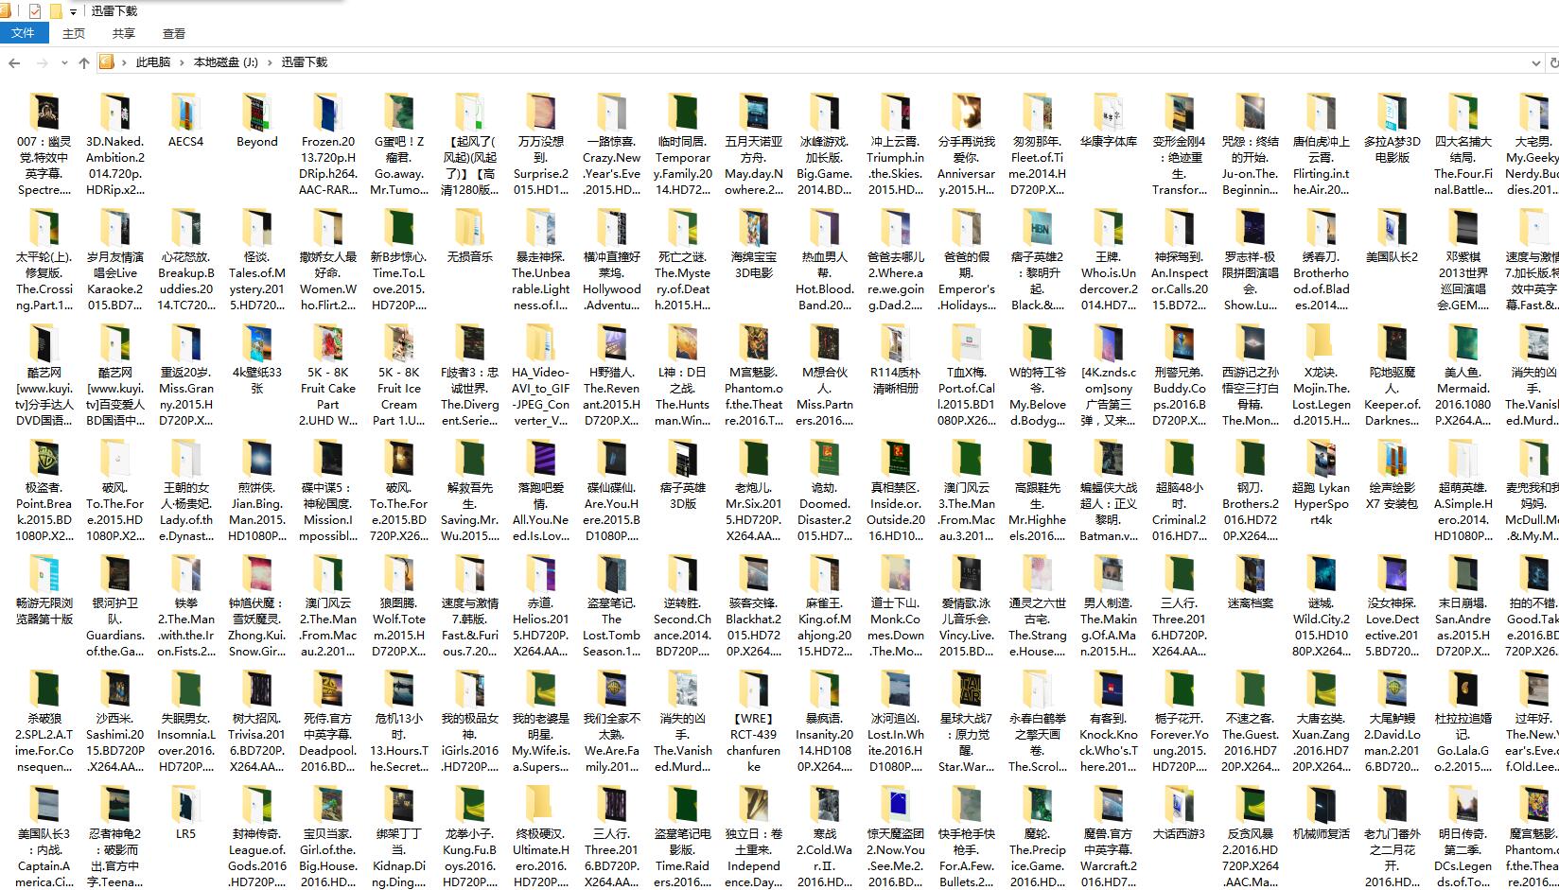Select the 海绵宝宝3D电影 folder
This screenshot has height=890, width=1559.
pos(753,245)
